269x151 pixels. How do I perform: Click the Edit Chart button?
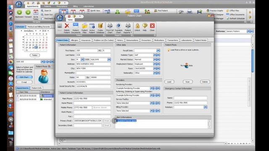pos(24,77)
